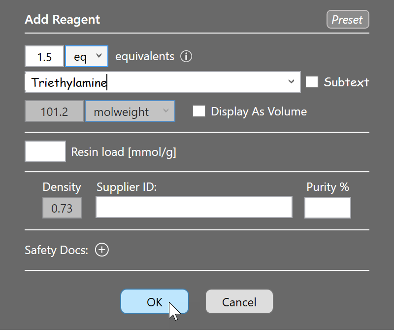Screen dimensions: 394x330
Task: Open the eq unit dropdown
Action: click(x=87, y=56)
